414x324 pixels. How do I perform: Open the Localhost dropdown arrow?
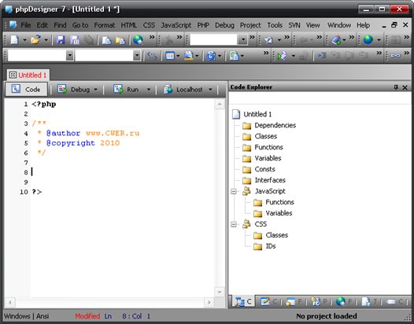(210, 90)
